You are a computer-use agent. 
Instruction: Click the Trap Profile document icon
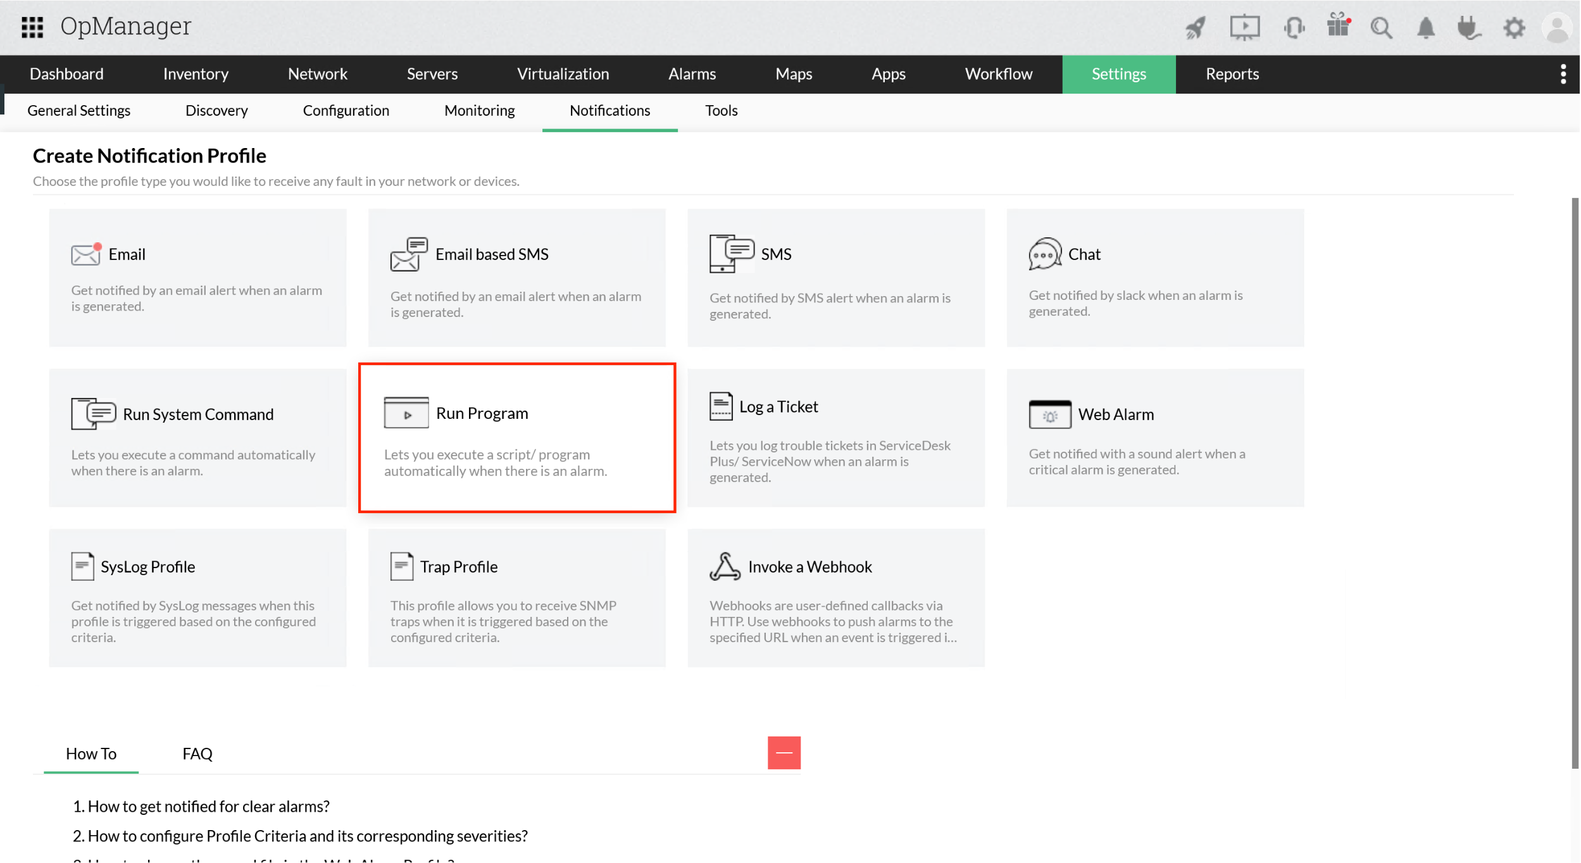click(x=402, y=566)
